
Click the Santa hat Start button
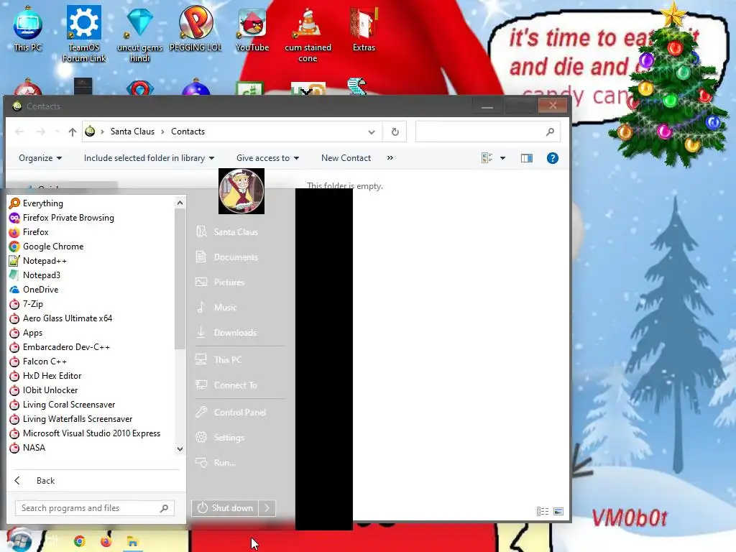18,540
